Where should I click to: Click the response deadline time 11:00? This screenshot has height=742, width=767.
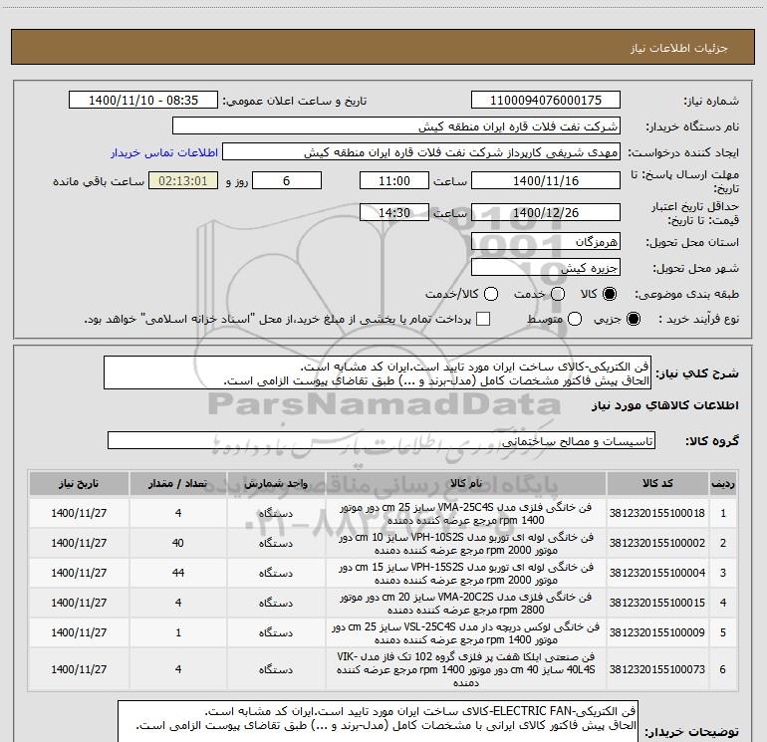(394, 180)
